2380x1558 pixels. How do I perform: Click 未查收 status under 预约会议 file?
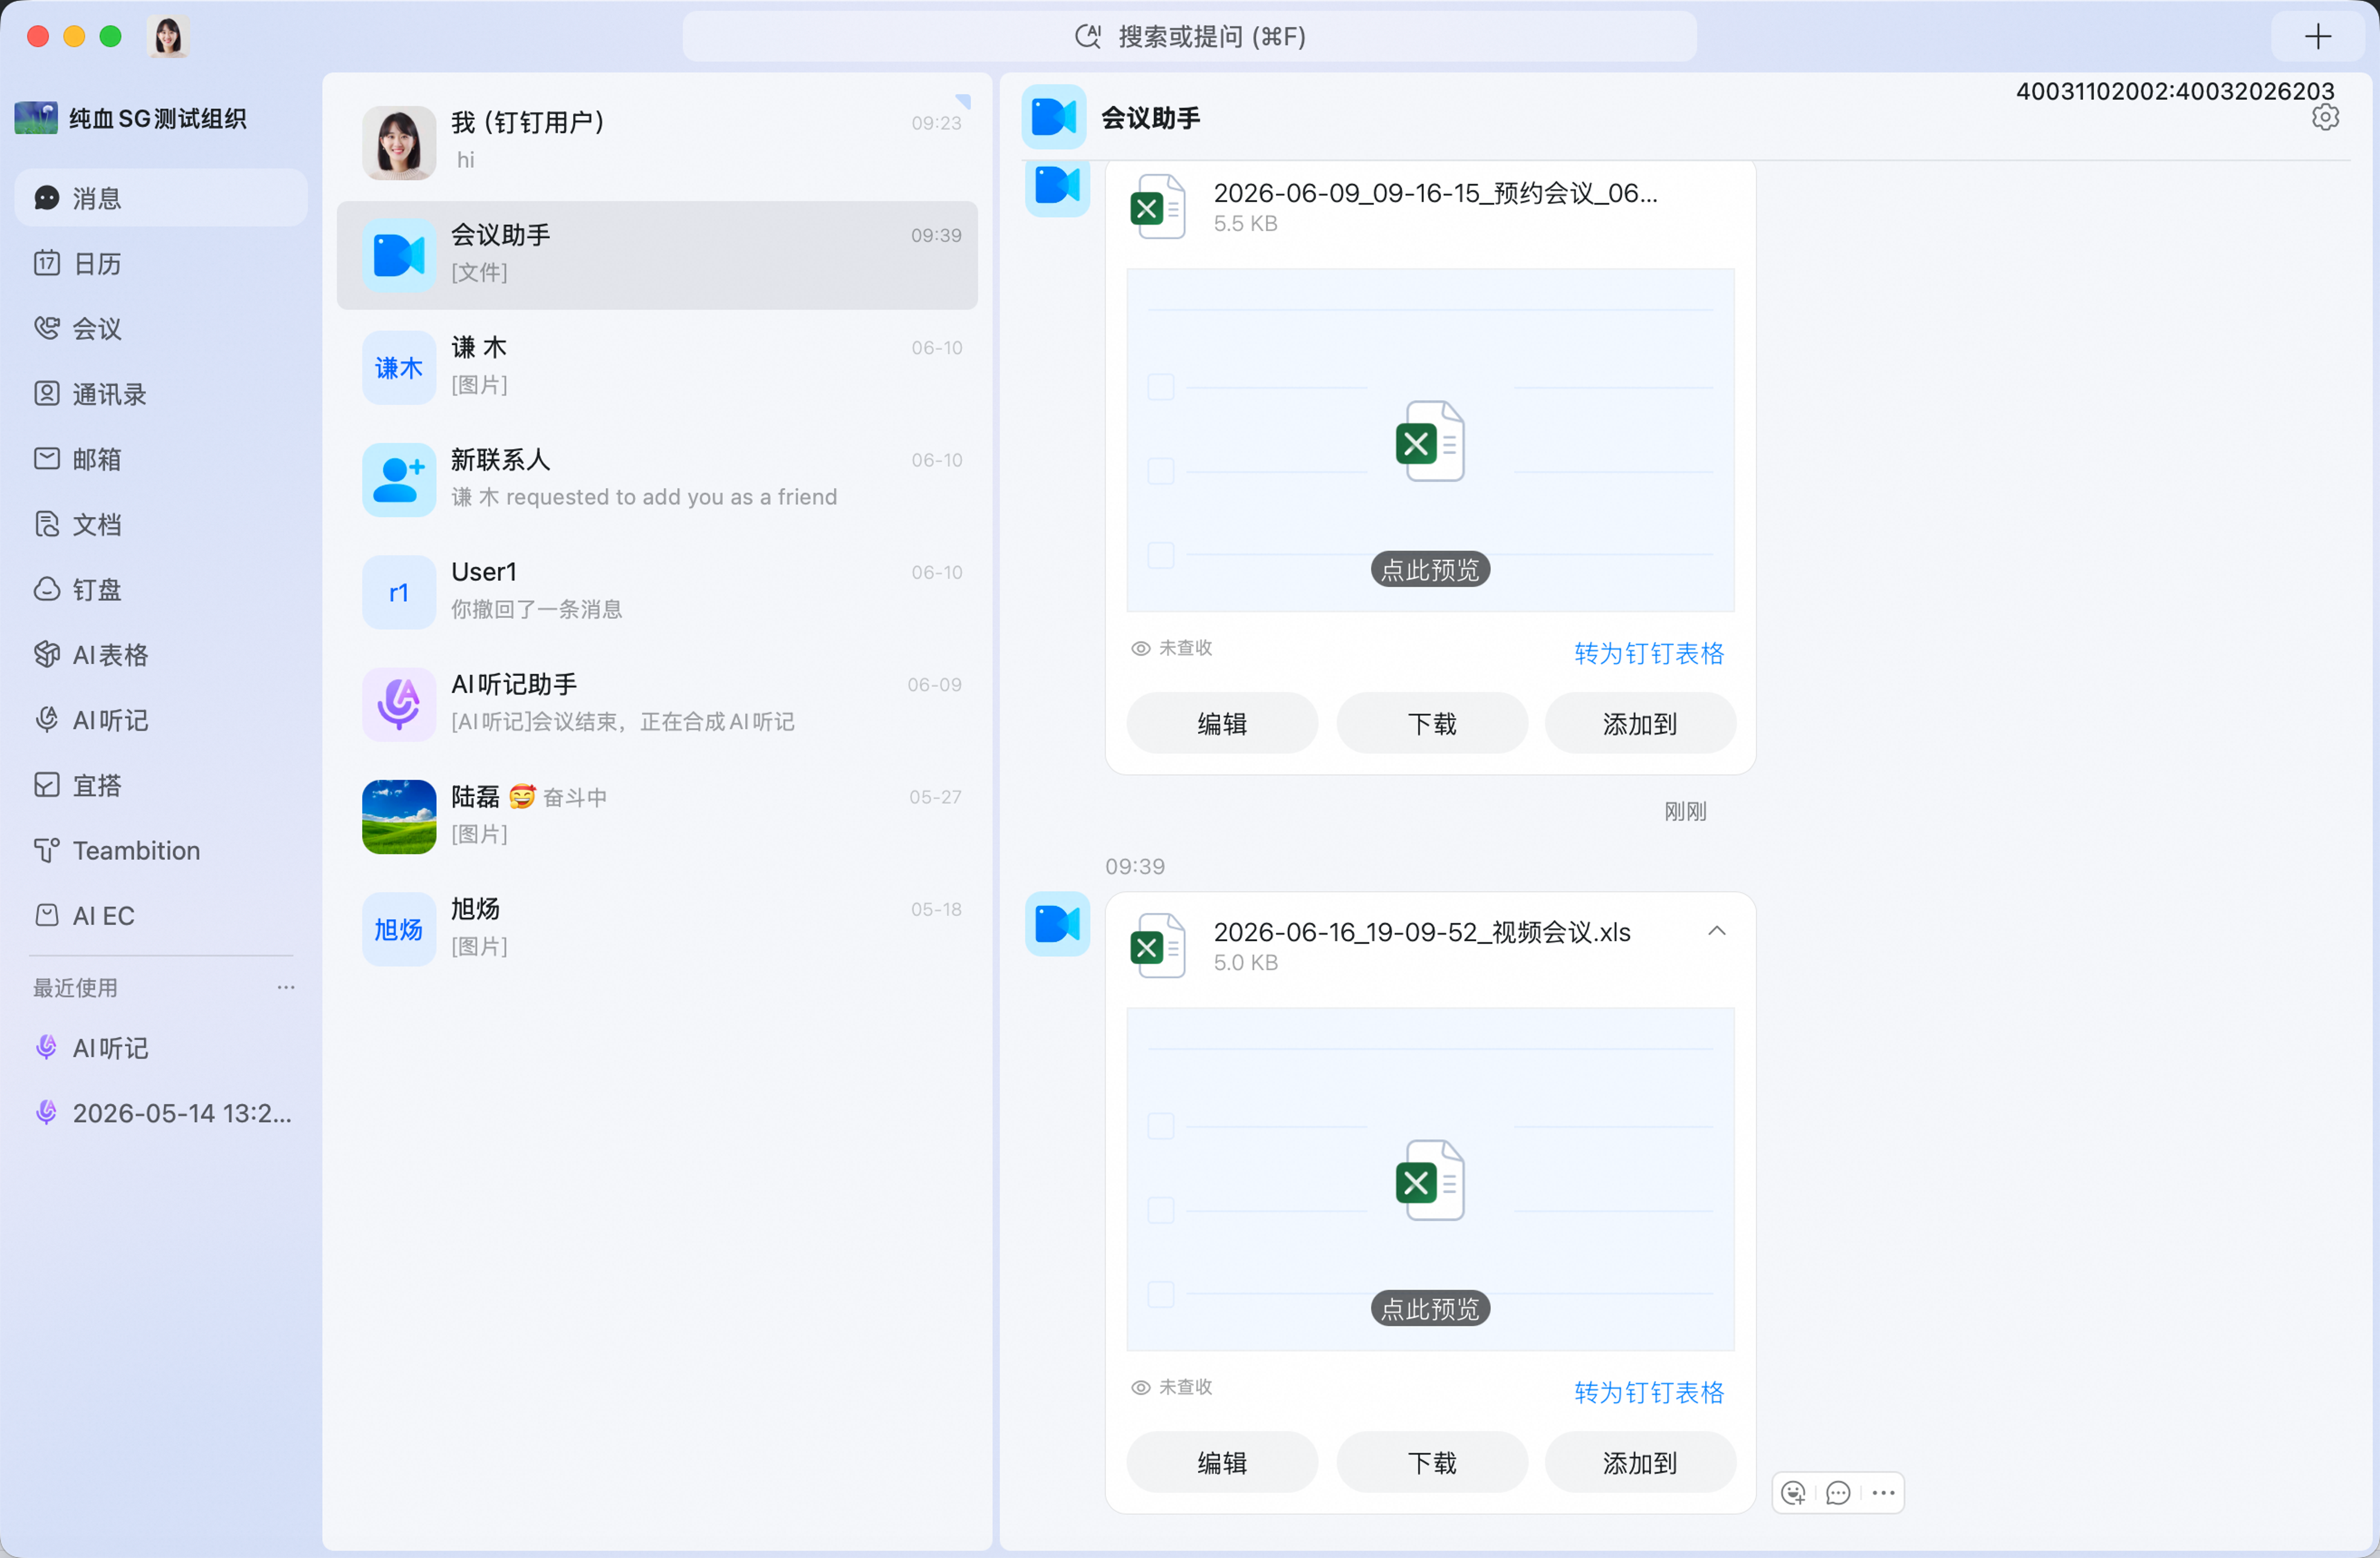(x=1171, y=648)
